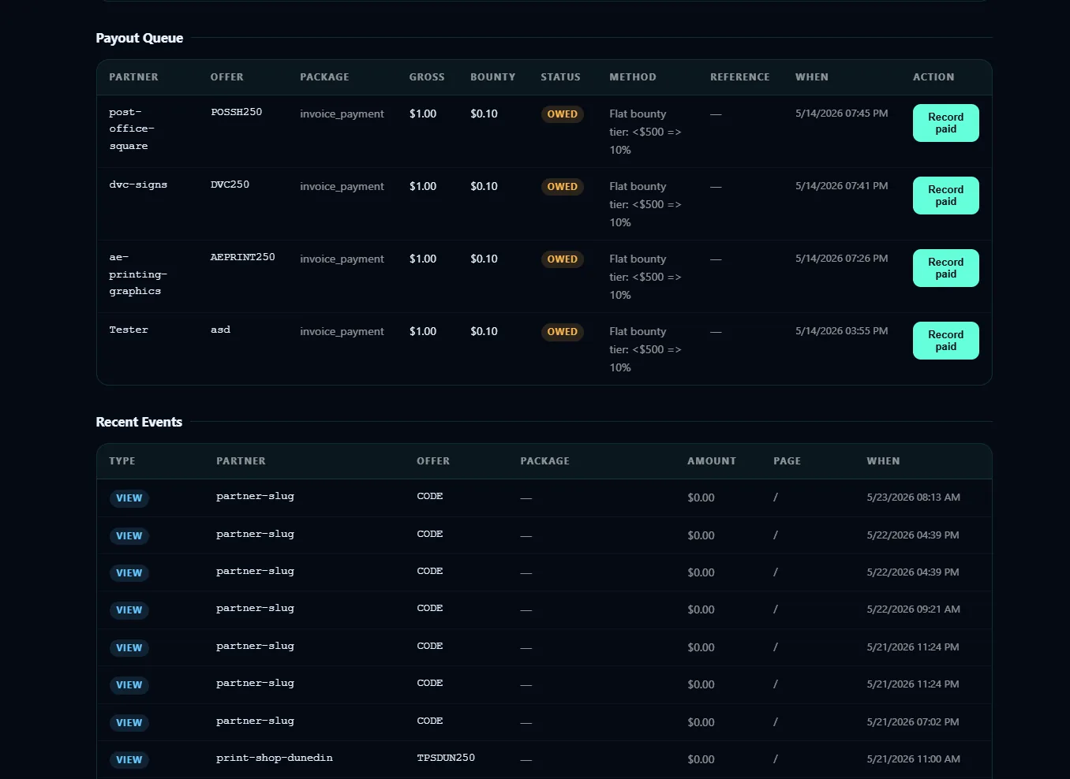Click offer code DVC250
1070x779 pixels.
[x=230, y=184]
